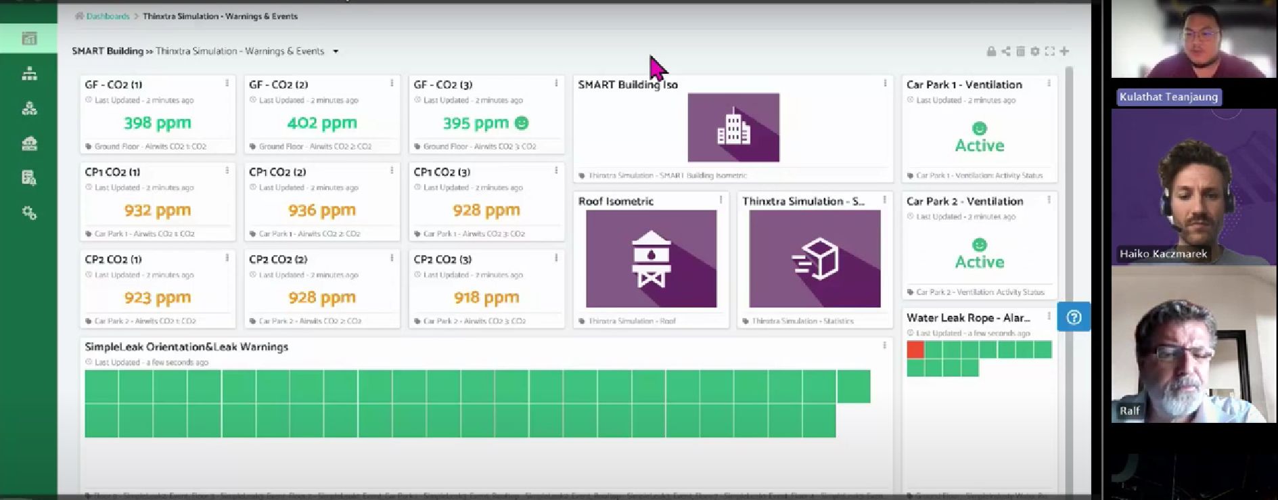Viewport: 1278px width, 500px height.
Task: Click the Car Park 1 Active smiley icon
Action: tap(980, 129)
